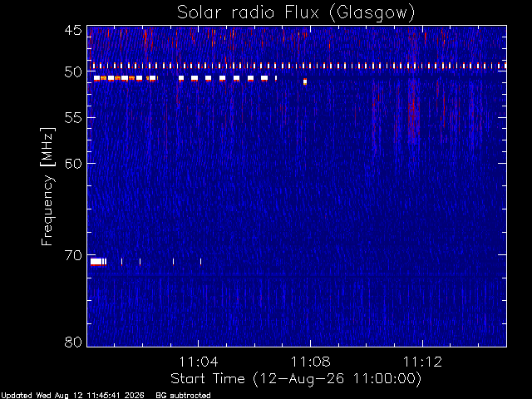Image resolution: width=532 pixels, height=399 pixels.
Task: Click the faint horizontal line below 70 MHz
Action: [x=297, y=273]
